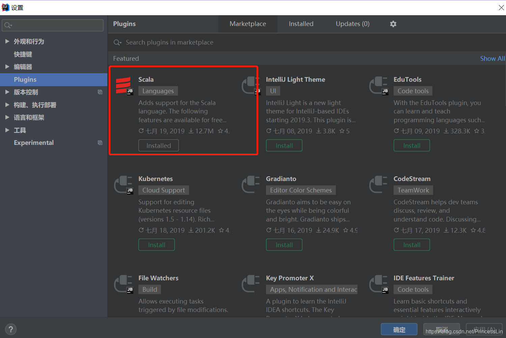Click the project-level icon beside 版本控制

pyautogui.click(x=100, y=92)
